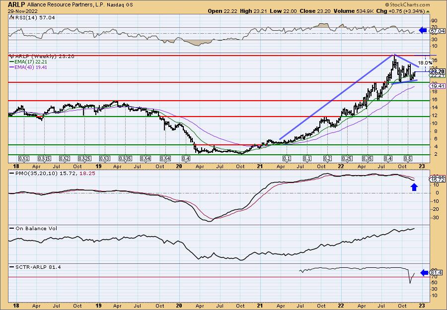Click the 81.4 SCTR value tag

(x=437, y=273)
